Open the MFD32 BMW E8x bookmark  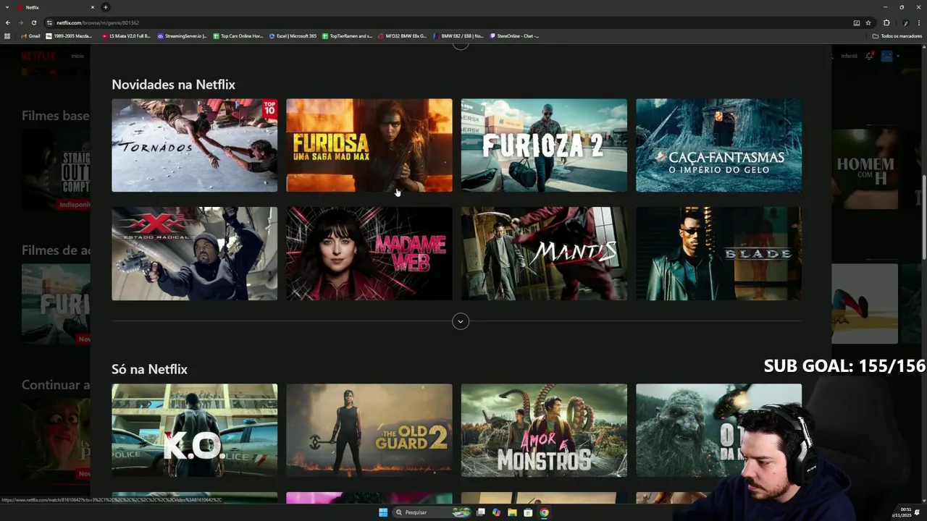[403, 35]
